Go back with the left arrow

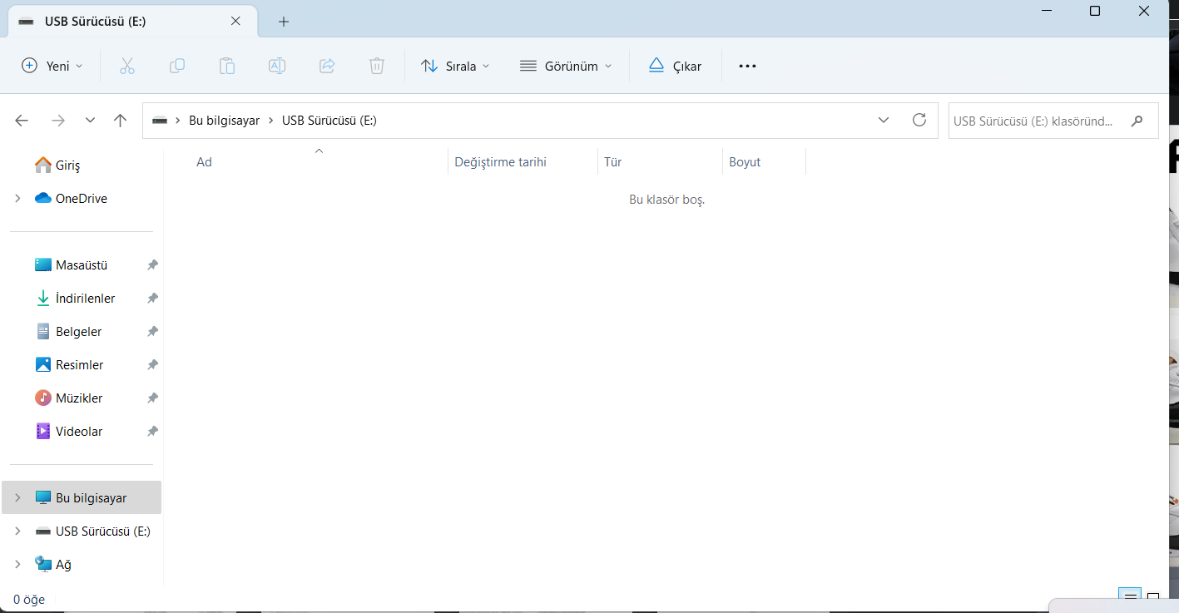[x=22, y=121]
